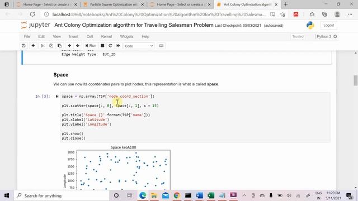Click the taskbar 'Search for anything' box

click(x=62, y=195)
